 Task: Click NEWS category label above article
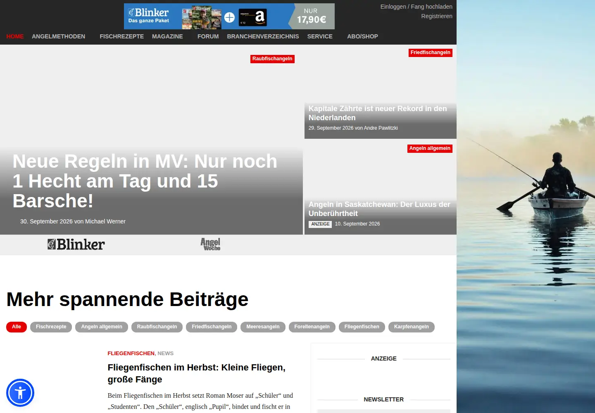pos(165,354)
